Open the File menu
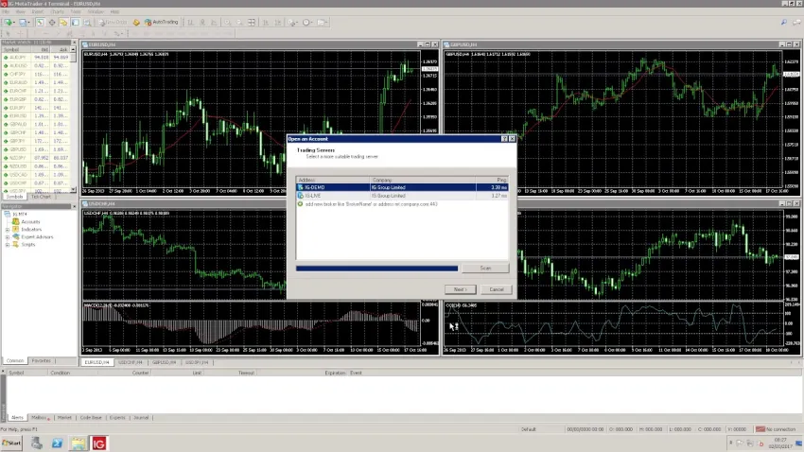804x452 pixels. pyautogui.click(x=7, y=11)
